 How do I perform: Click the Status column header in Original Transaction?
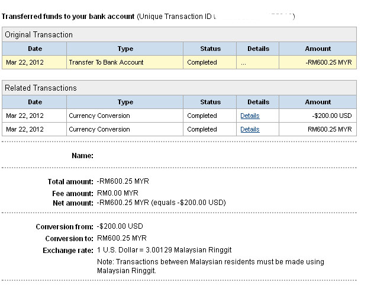(211, 49)
